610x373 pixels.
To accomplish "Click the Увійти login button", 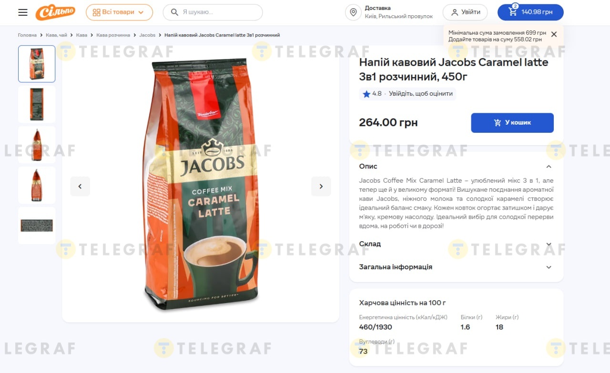I will click(465, 12).
